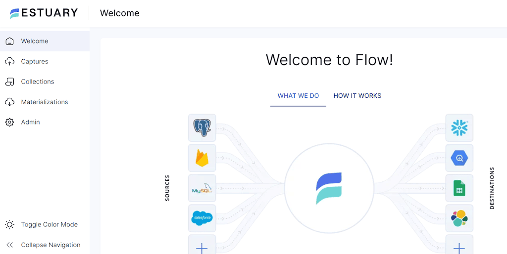Click the 'Welcome to Flow!' heading
This screenshot has height=254, width=507.
point(329,60)
